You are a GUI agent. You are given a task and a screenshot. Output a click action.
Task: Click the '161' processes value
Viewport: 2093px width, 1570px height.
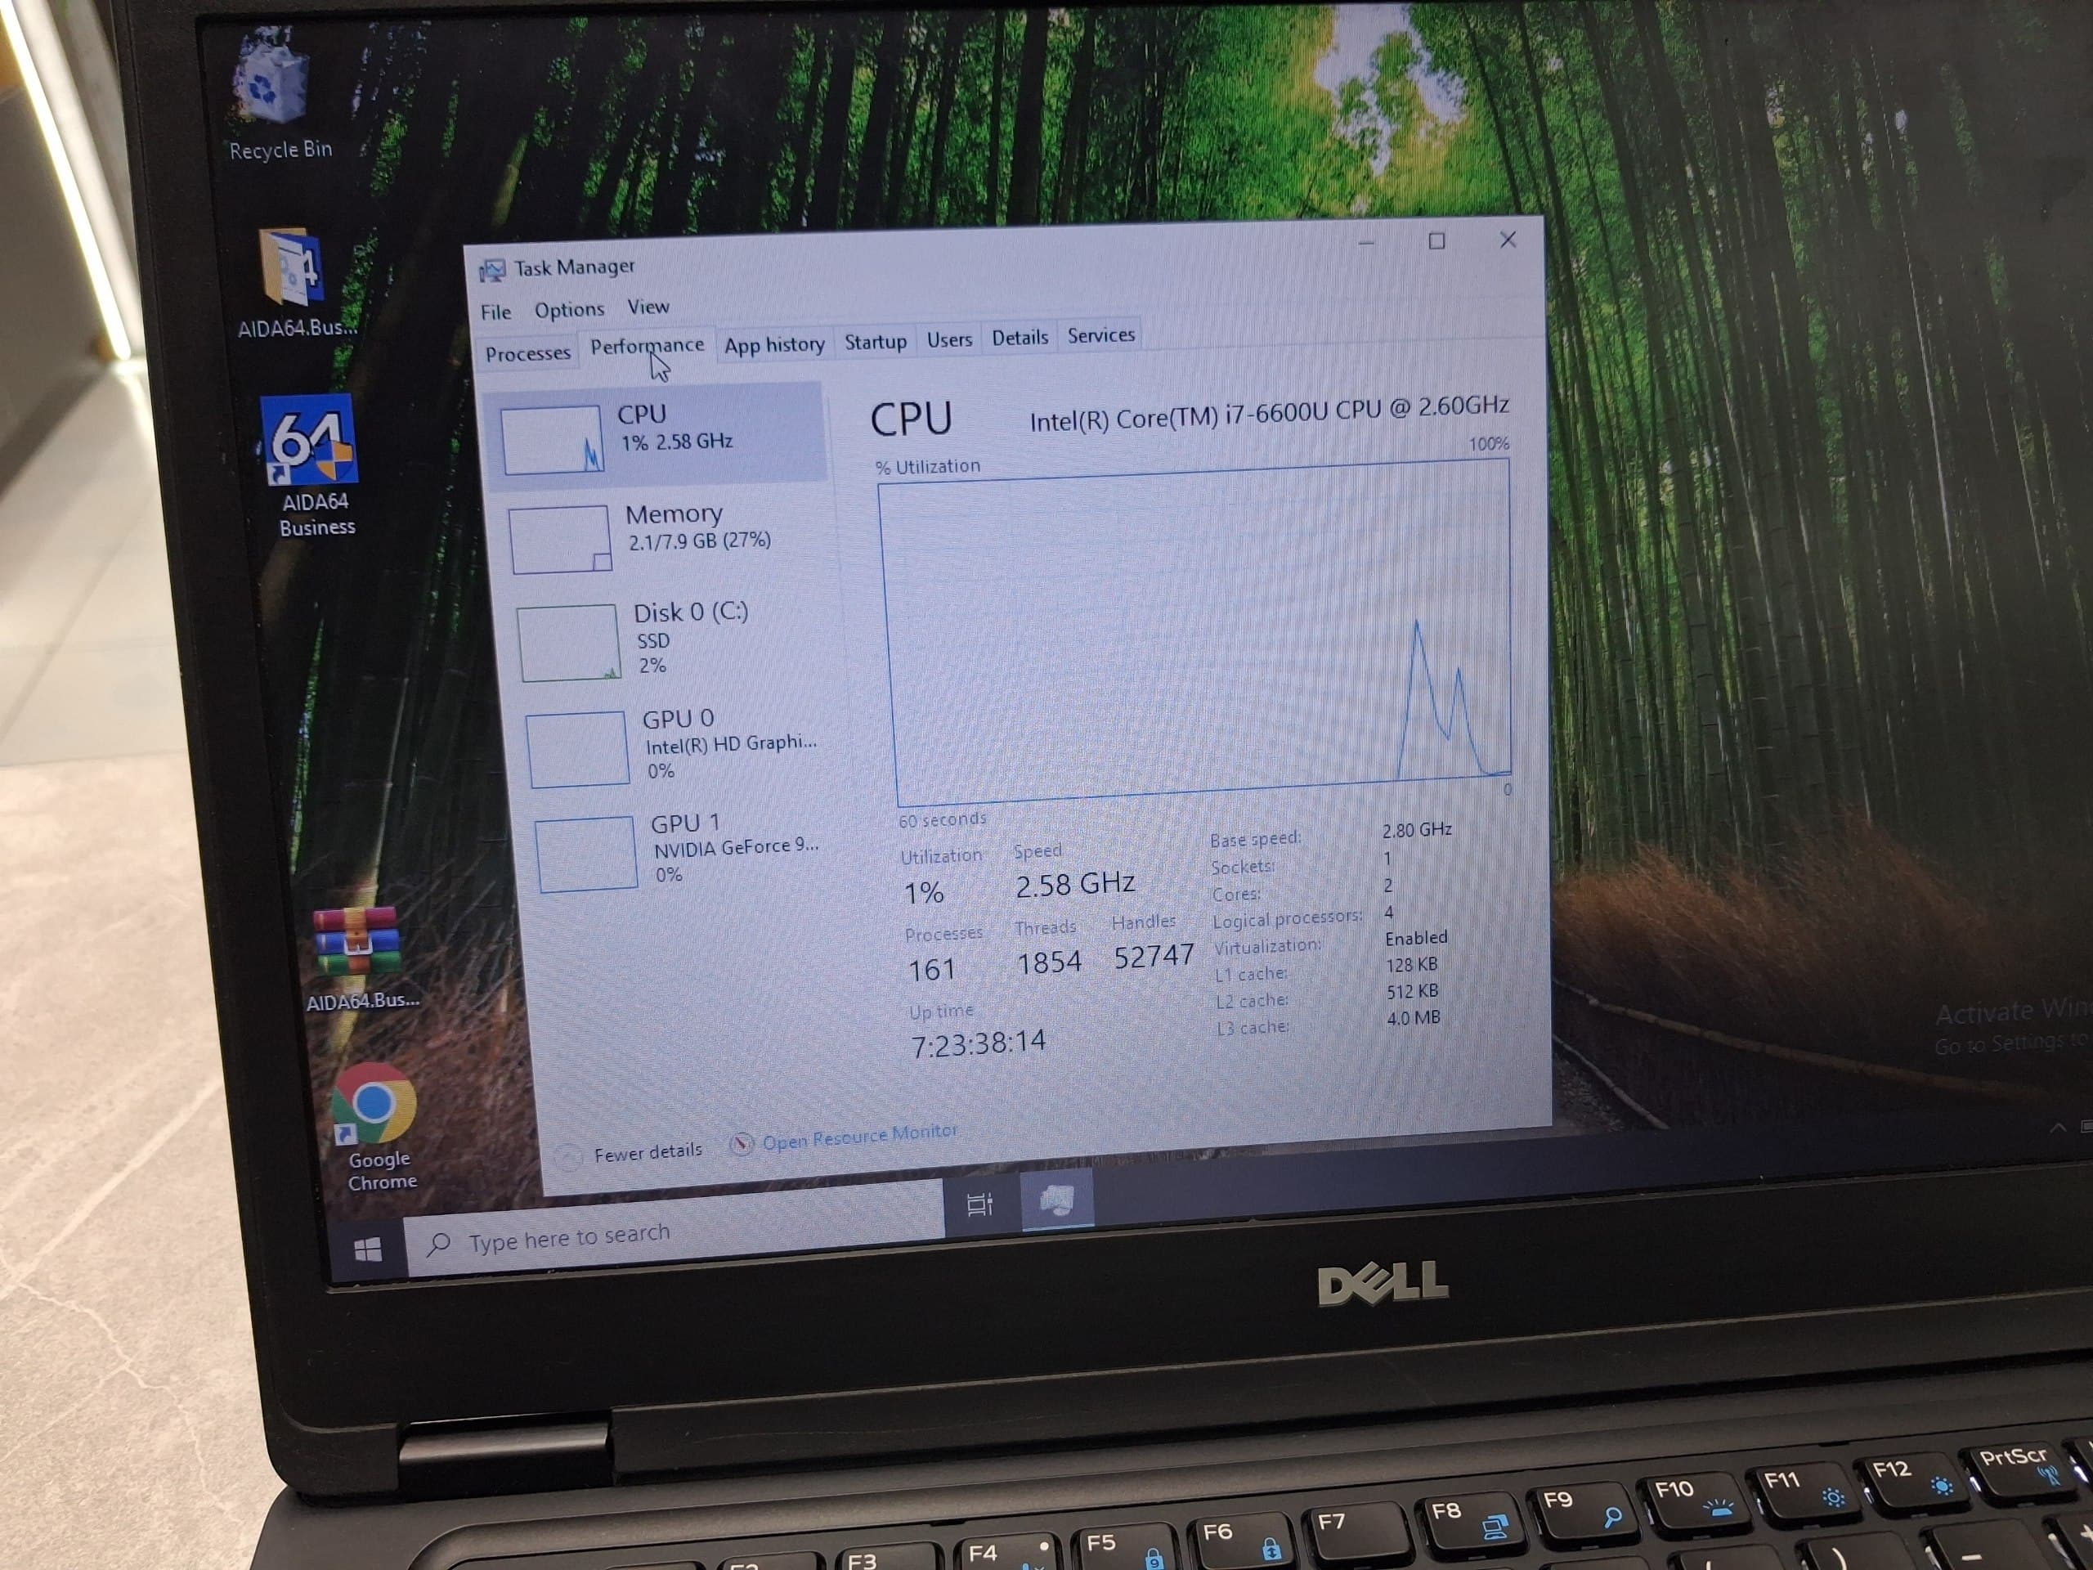pyautogui.click(x=931, y=969)
